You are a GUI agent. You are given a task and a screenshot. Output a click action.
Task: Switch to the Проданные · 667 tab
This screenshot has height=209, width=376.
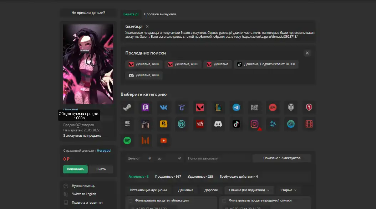click(168, 177)
